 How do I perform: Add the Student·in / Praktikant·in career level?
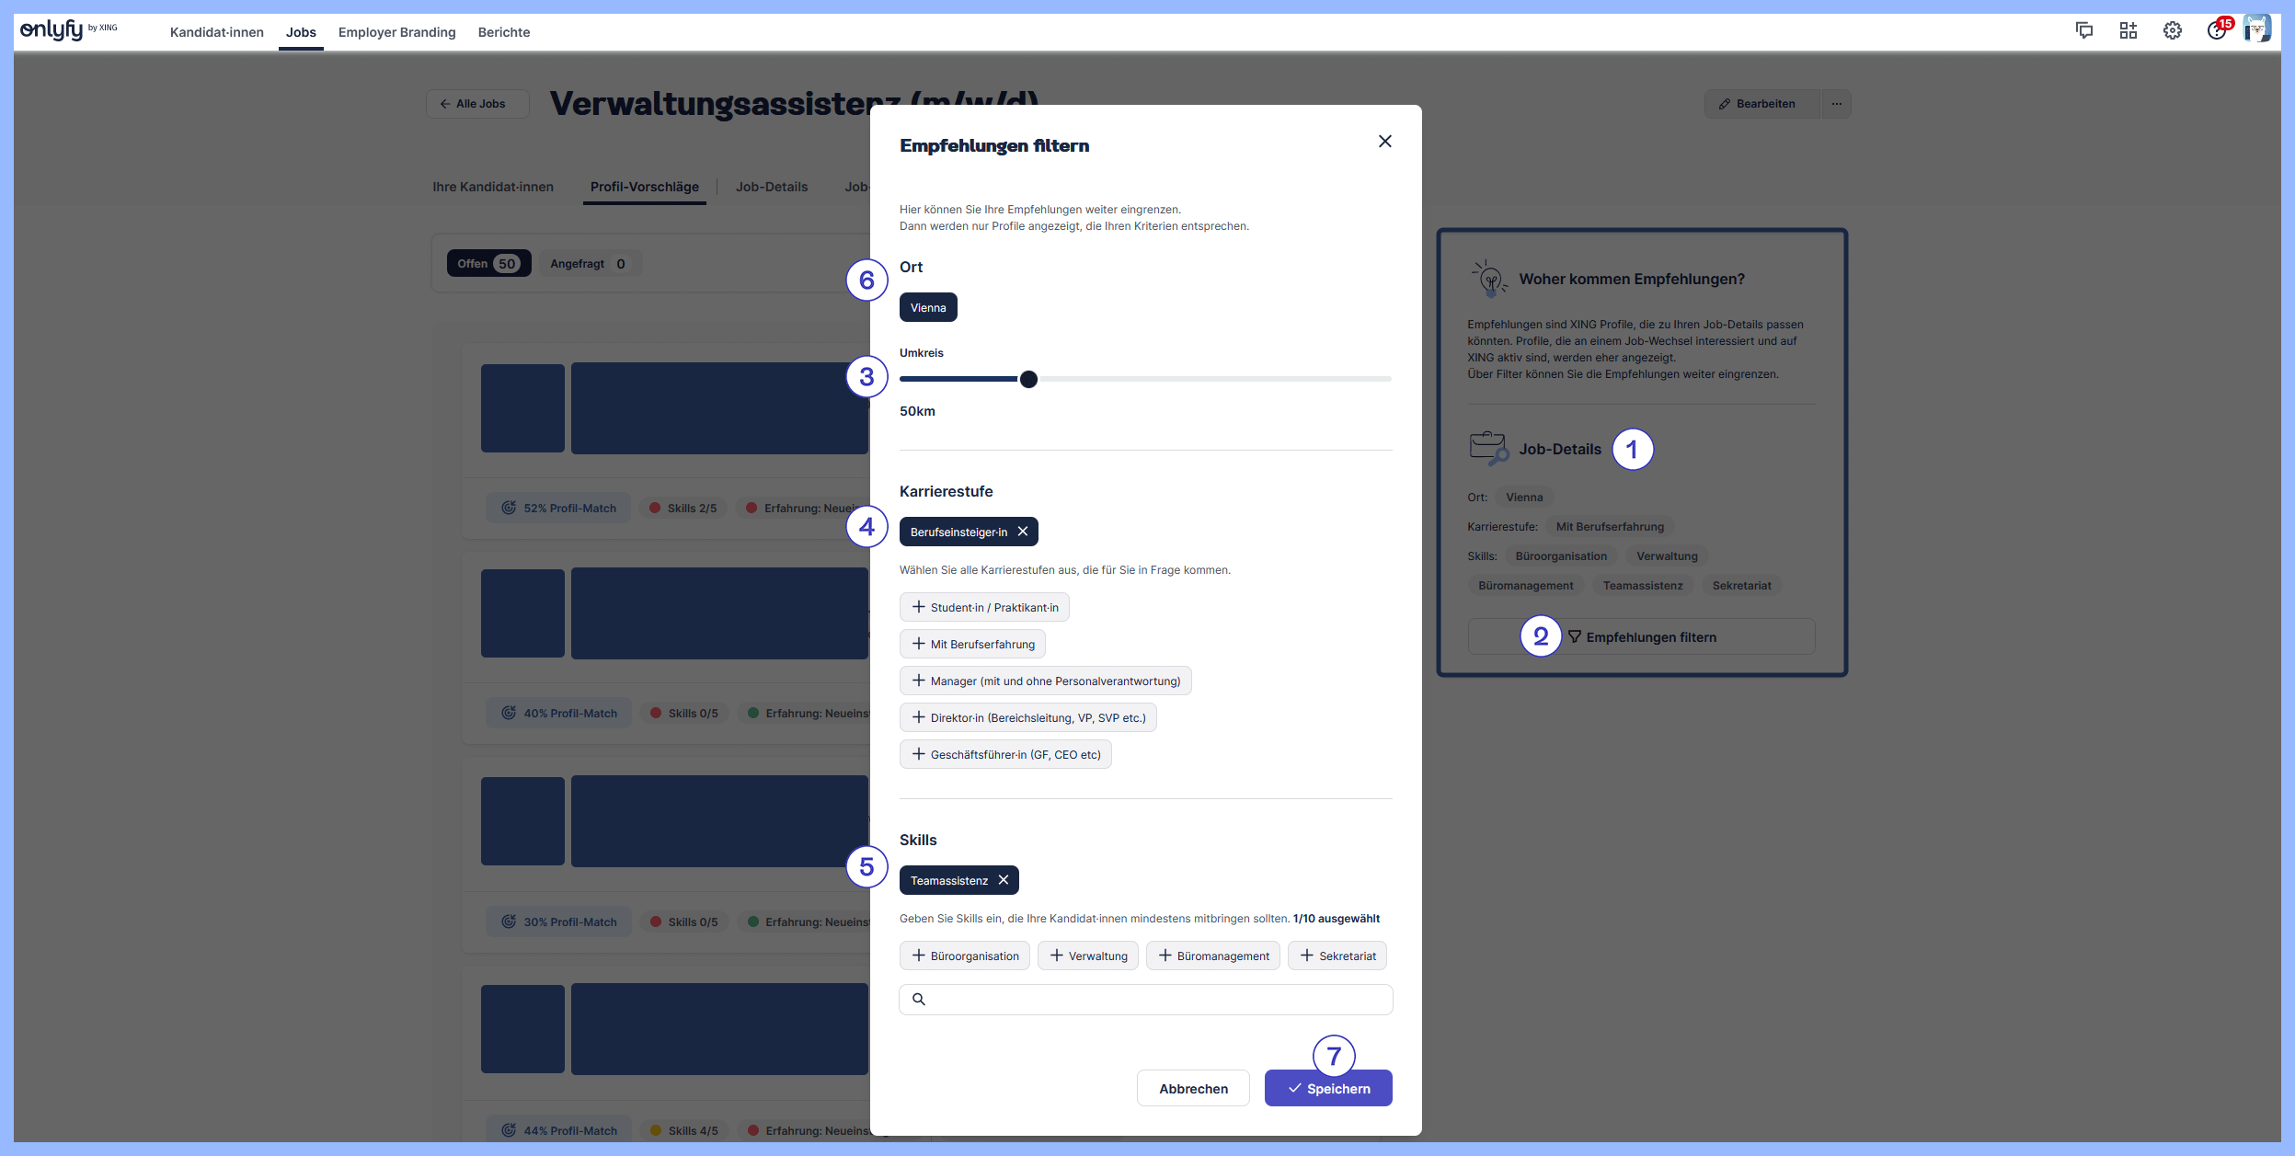coord(984,607)
